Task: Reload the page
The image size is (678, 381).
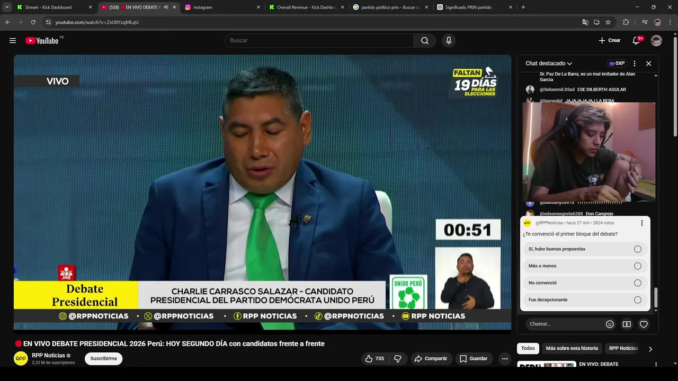Action: (33, 22)
